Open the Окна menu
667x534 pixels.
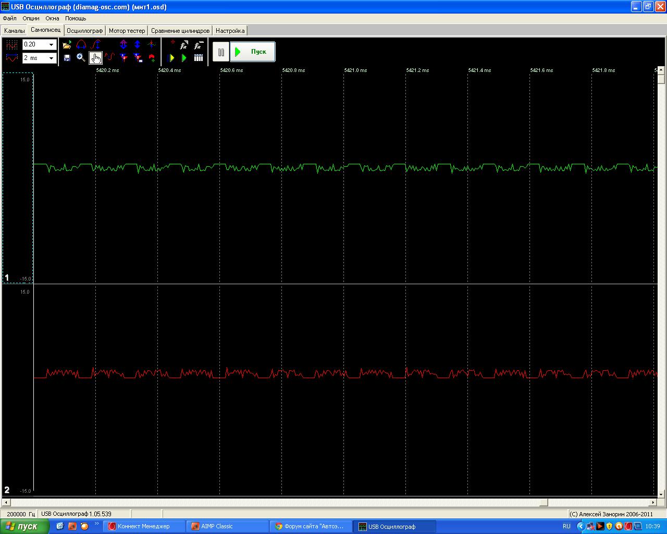[52, 18]
